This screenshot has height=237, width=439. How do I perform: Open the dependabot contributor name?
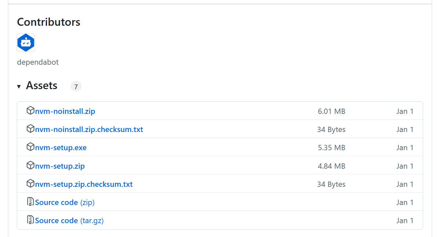(x=38, y=62)
